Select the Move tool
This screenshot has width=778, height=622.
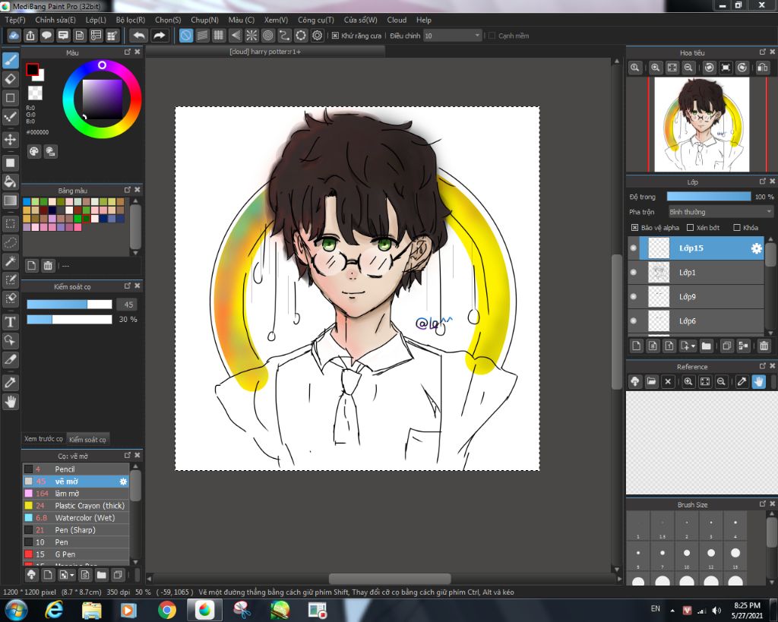pyautogui.click(x=11, y=140)
